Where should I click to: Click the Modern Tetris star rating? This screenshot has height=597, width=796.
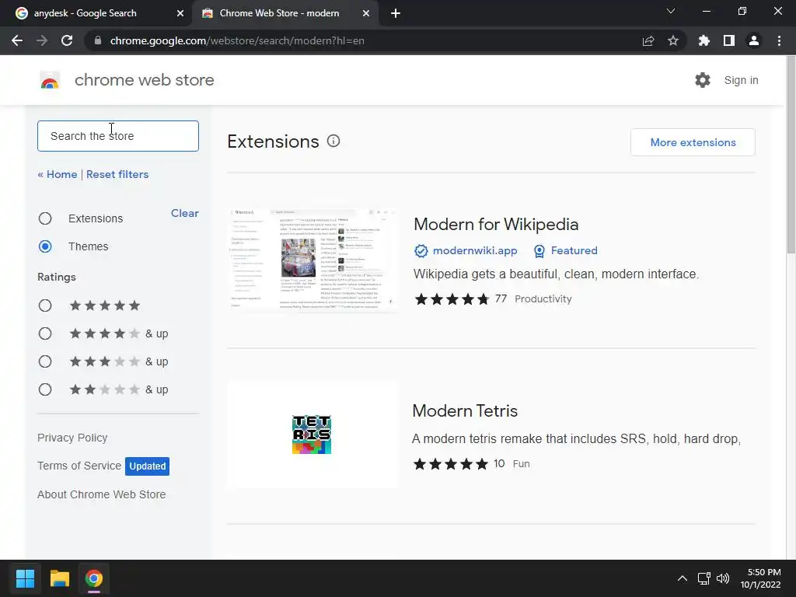point(450,464)
